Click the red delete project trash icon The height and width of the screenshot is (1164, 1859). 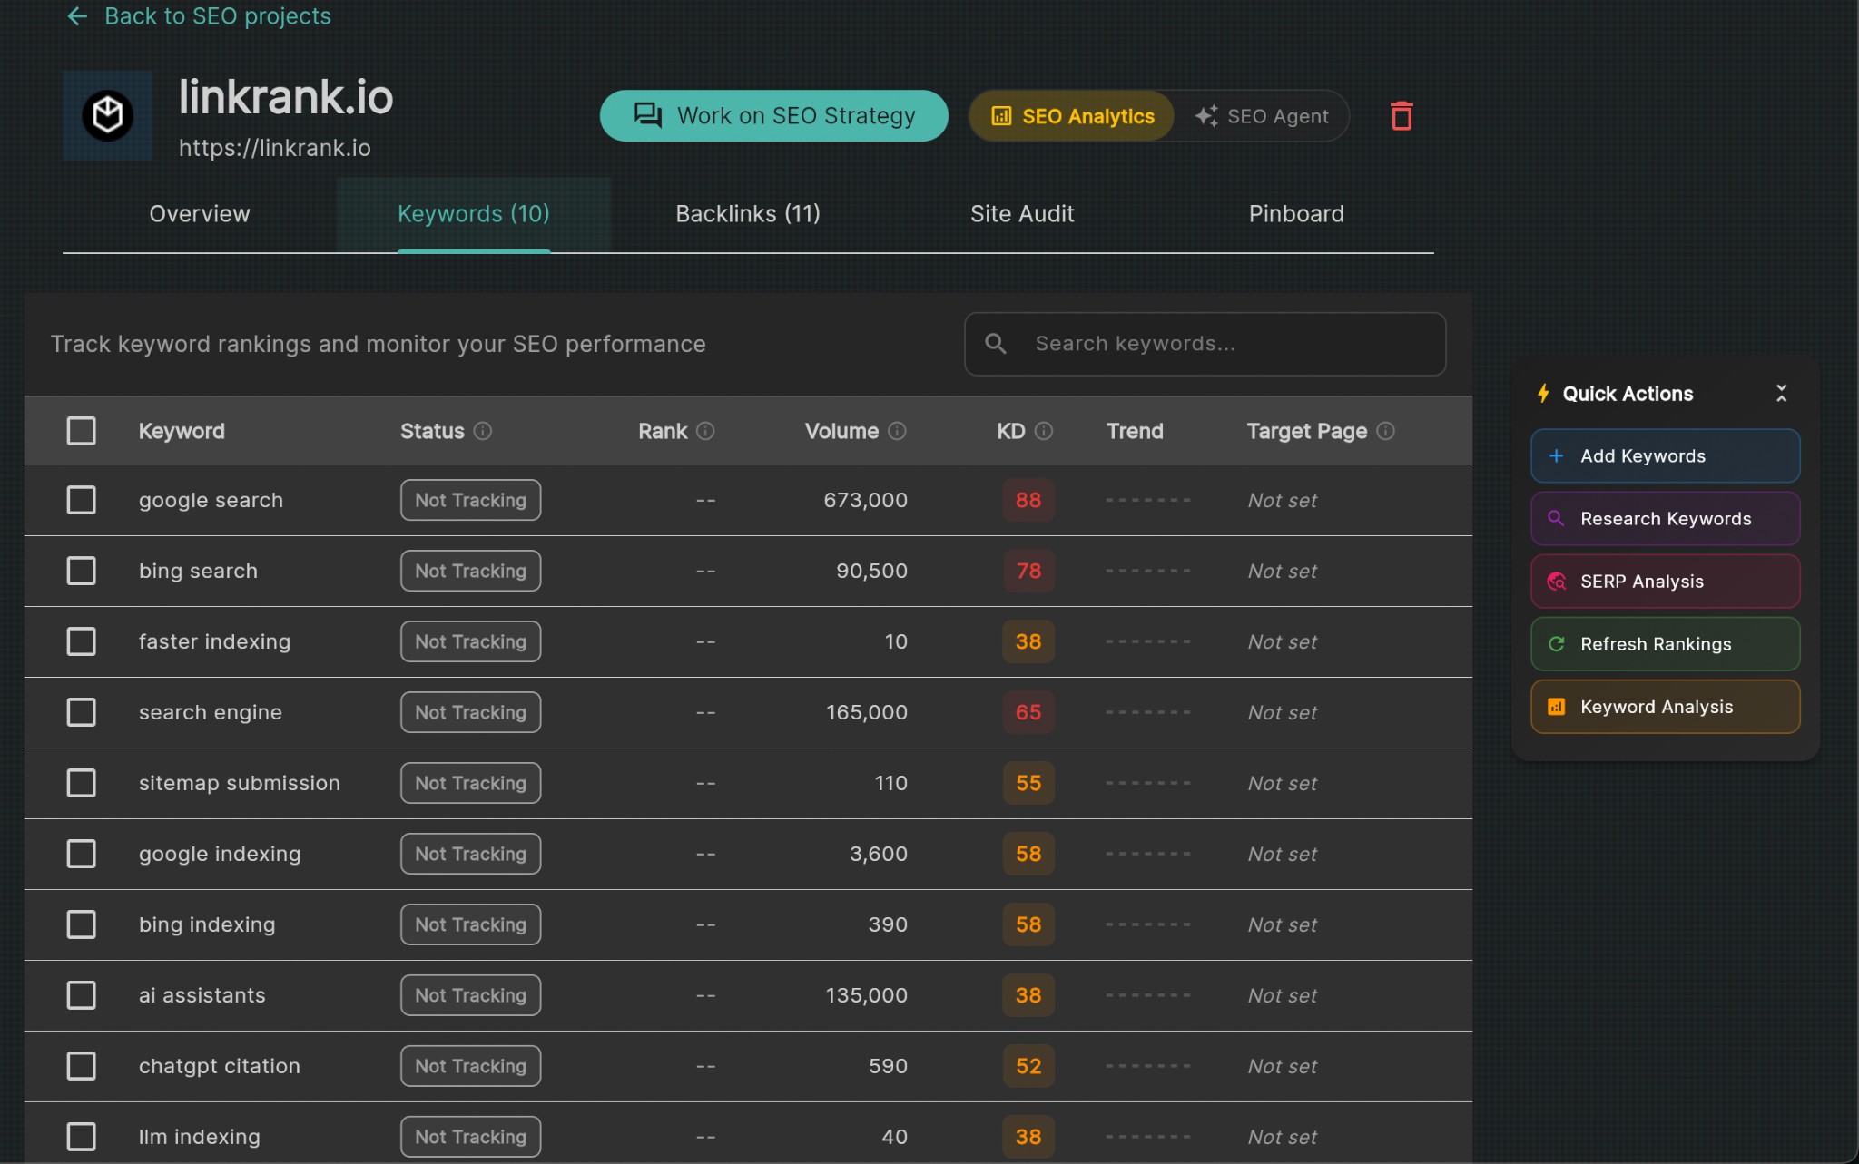tap(1402, 116)
